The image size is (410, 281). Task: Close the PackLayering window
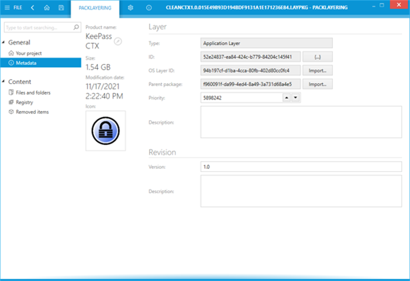coord(399,5)
